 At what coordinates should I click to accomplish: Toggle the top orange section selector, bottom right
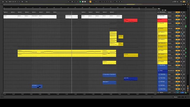pyautogui.click(x=188, y=86)
